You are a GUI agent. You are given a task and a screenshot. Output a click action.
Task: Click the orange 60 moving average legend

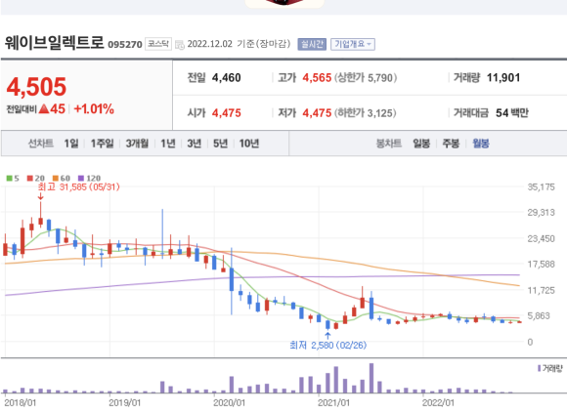point(62,178)
